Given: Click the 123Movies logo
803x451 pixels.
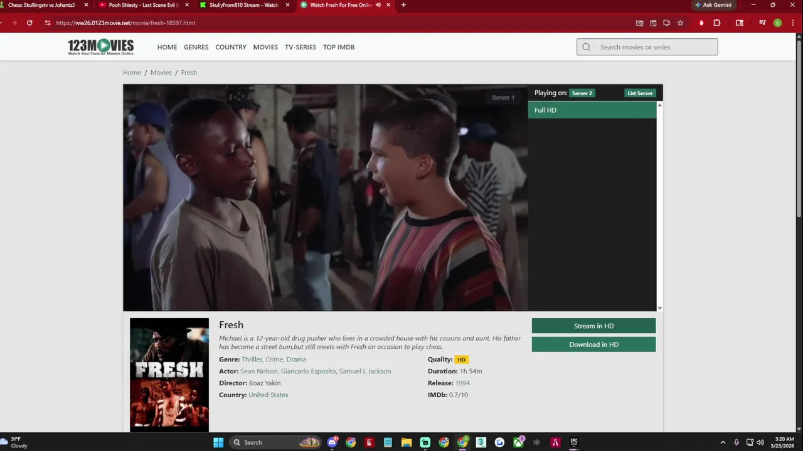Looking at the screenshot, I should tap(101, 47).
